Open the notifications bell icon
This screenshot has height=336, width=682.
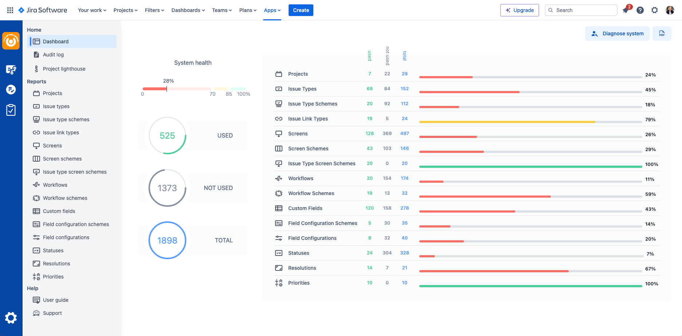[x=626, y=10]
